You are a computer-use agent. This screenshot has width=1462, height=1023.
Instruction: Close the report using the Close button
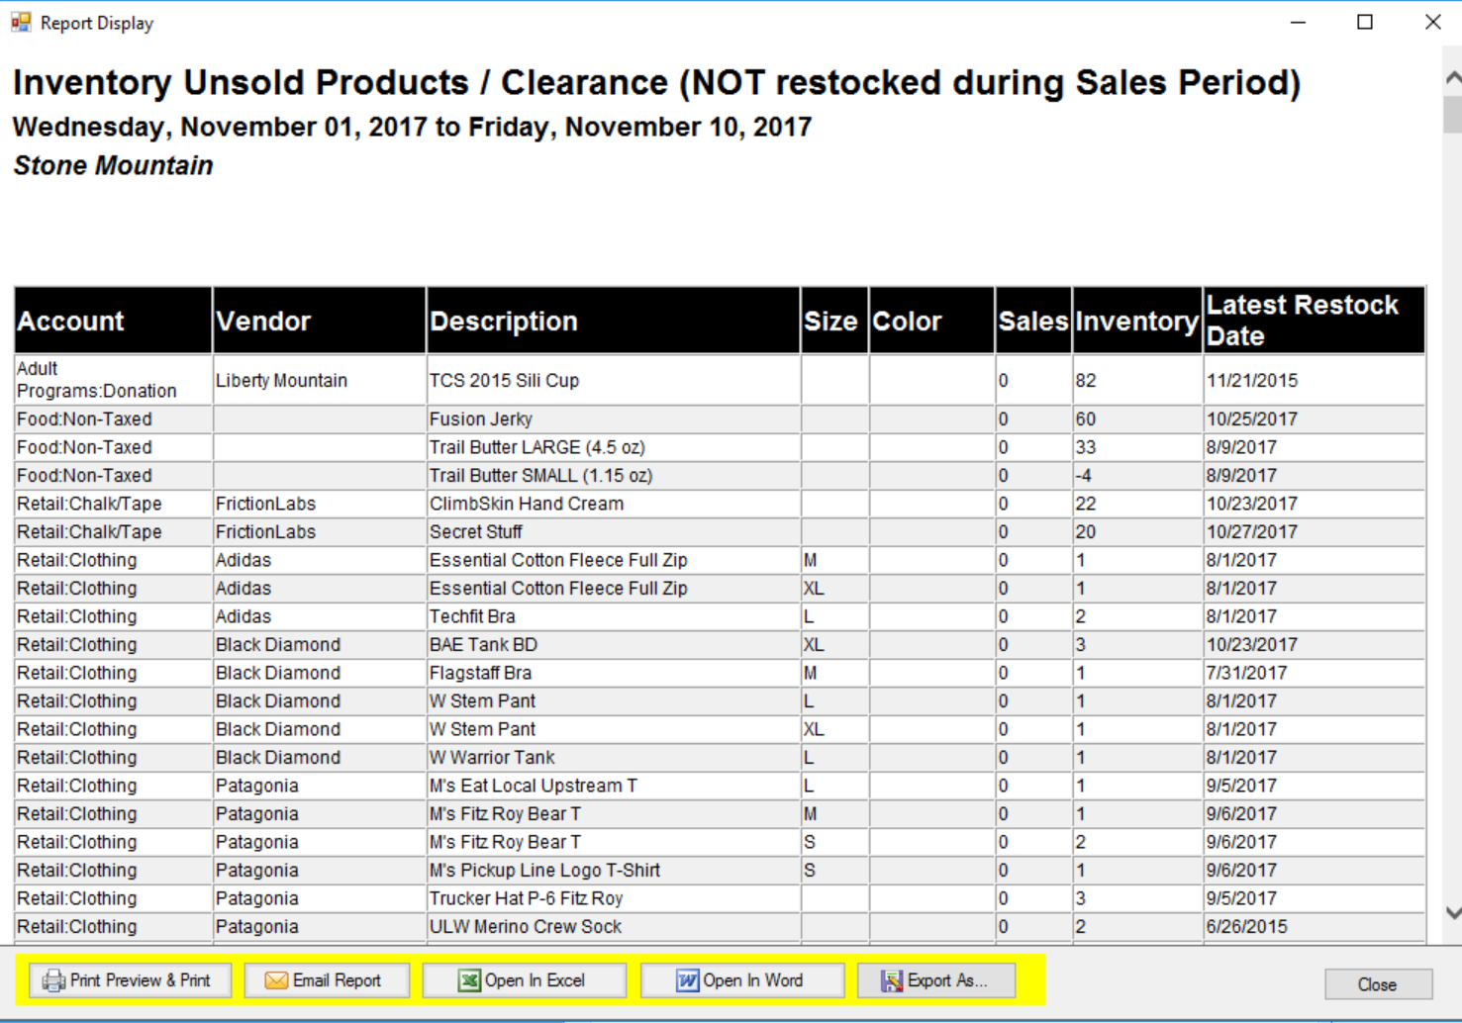pyautogui.click(x=1378, y=984)
